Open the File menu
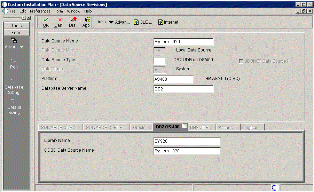Screen dimensions: 314x192 13,11
